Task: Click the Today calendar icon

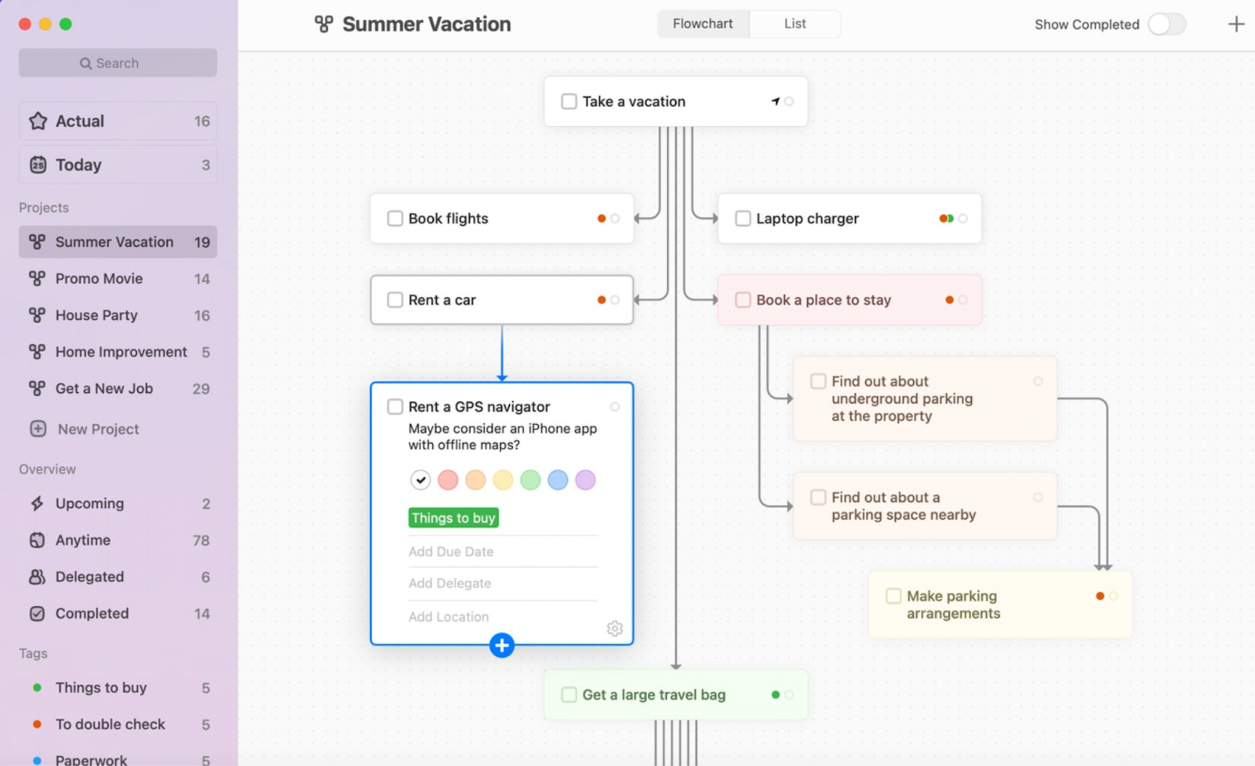Action: (x=38, y=165)
